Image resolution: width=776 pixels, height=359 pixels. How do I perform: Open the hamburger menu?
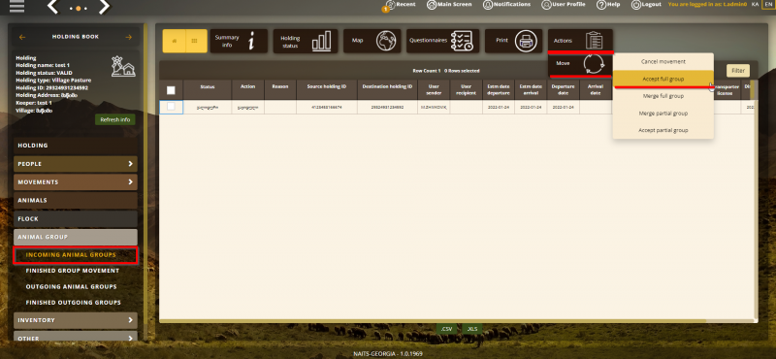coord(16,6)
